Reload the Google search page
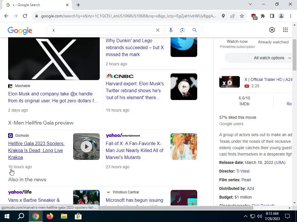Viewport: 297px width, 222px height. coord(25,16)
